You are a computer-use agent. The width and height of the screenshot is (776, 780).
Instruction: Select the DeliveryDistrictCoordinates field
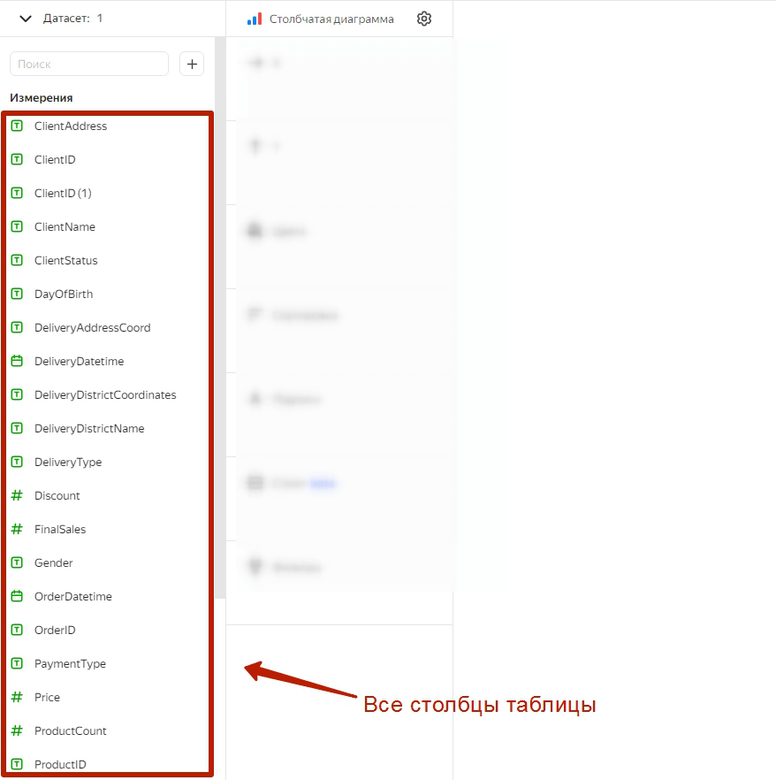[107, 395]
